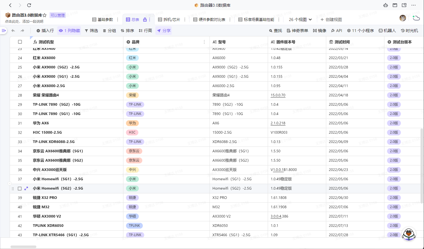
Task: Open the API panel
Action: coord(336,31)
